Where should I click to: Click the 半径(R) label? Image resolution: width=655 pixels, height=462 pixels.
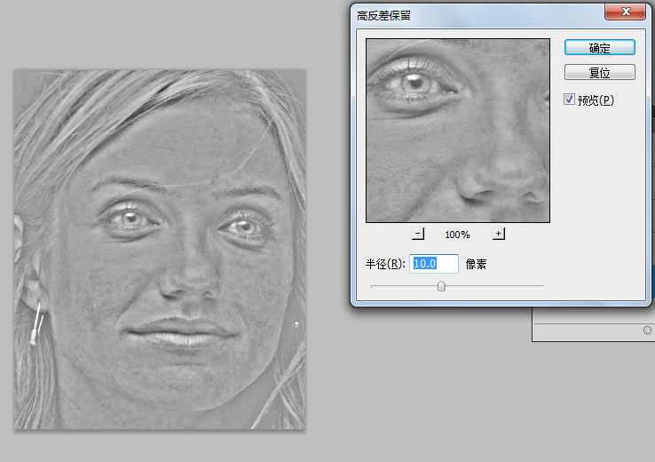[x=385, y=264]
